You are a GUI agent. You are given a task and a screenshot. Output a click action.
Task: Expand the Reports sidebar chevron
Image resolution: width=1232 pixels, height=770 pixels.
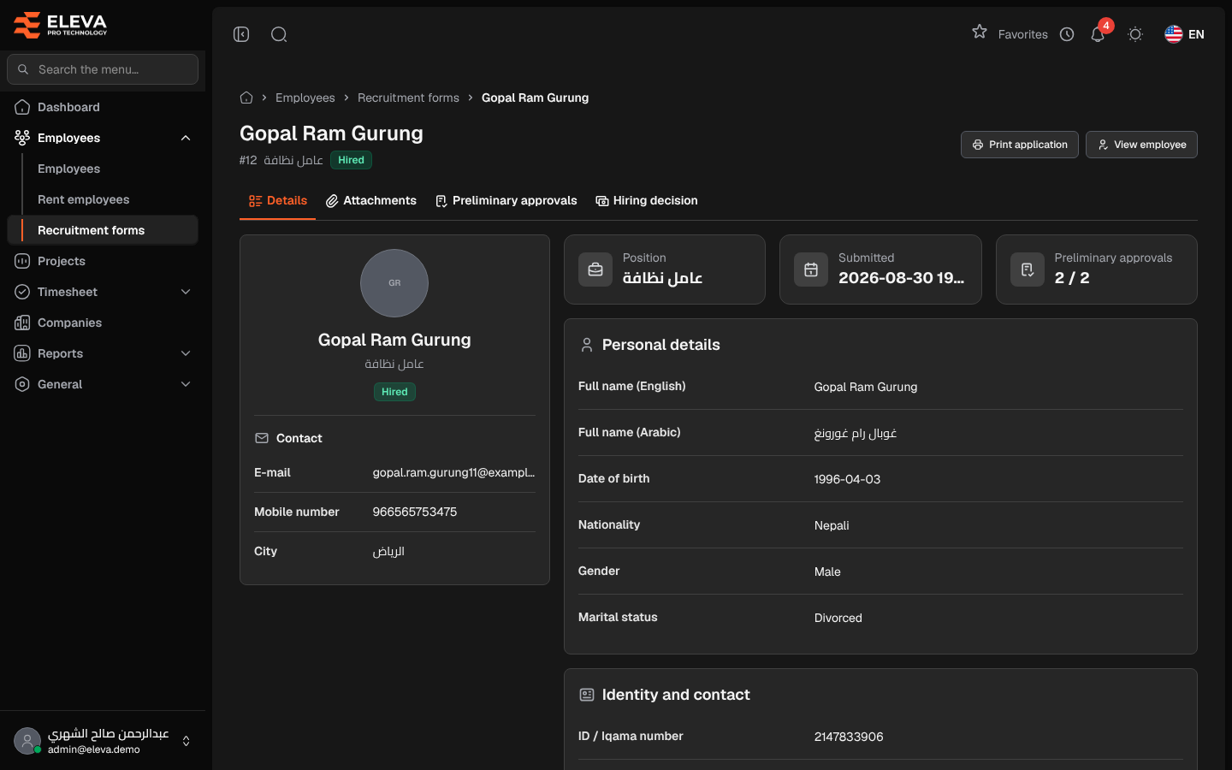pyautogui.click(x=186, y=353)
